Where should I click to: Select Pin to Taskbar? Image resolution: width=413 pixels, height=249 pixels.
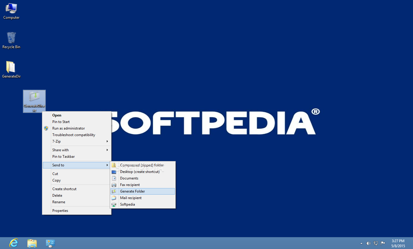tap(77, 157)
